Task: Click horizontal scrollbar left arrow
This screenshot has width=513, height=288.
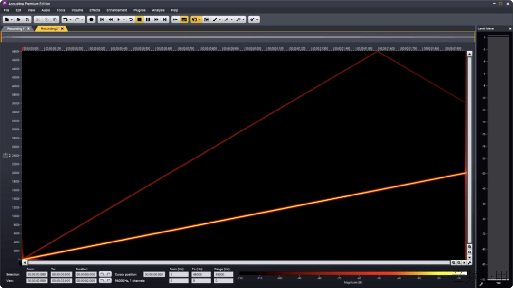Action: coord(25,262)
